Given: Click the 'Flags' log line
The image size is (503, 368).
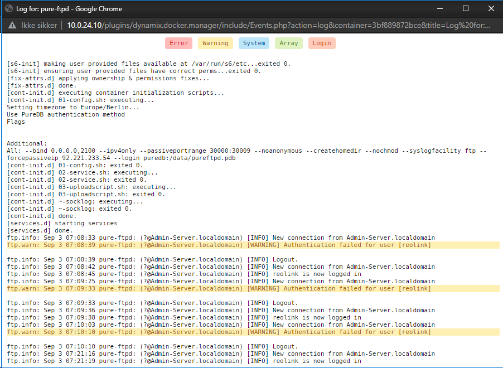Looking at the screenshot, I should click(x=16, y=122).
